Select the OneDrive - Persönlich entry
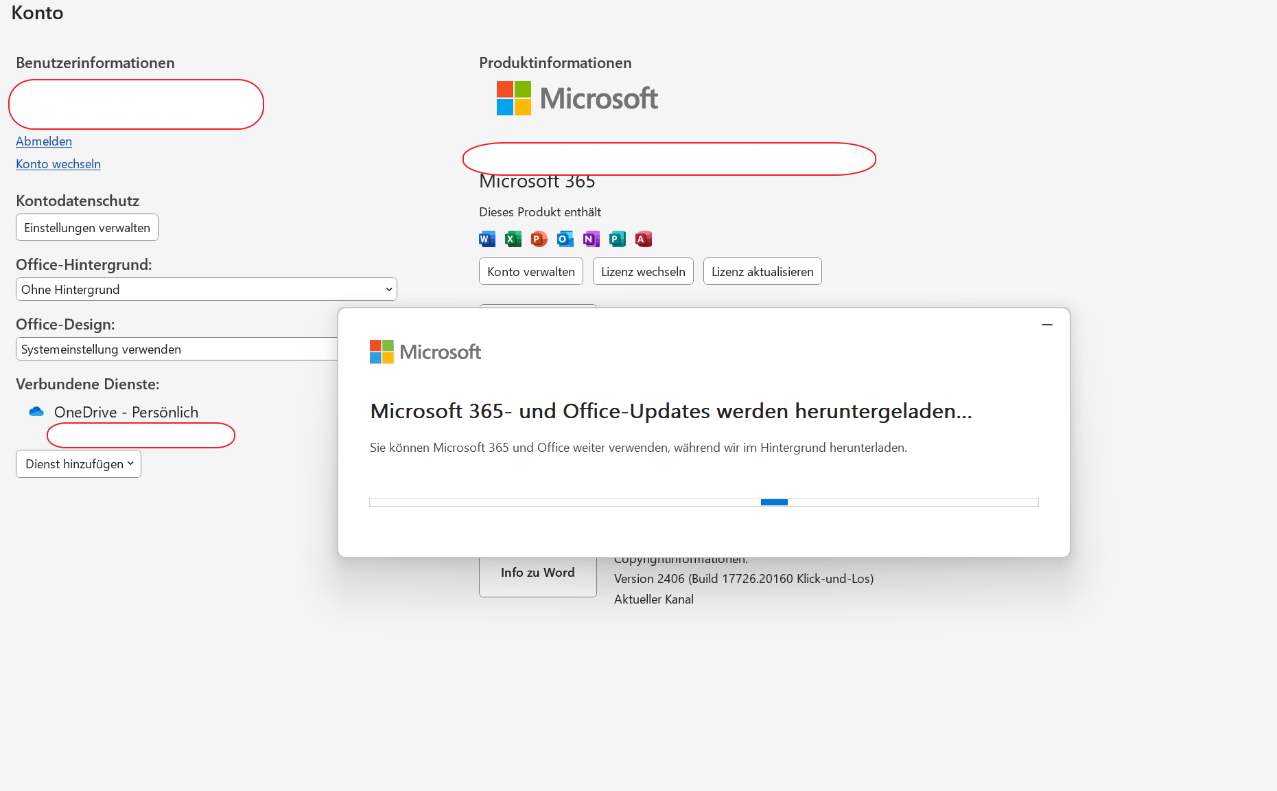Screen dimensions: 1277x791 [126, 413]
